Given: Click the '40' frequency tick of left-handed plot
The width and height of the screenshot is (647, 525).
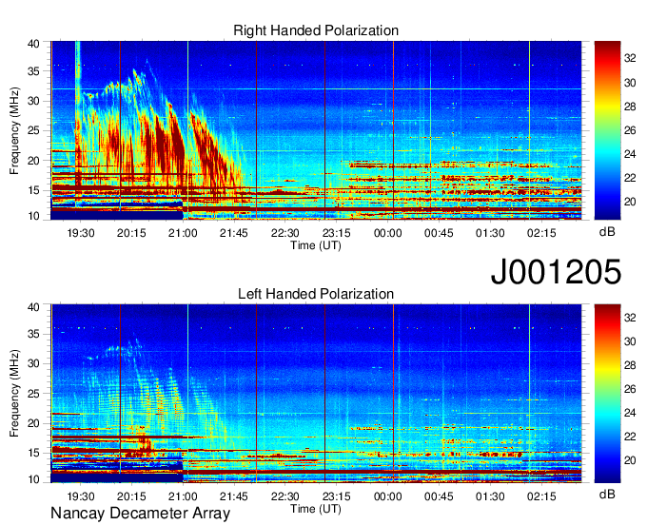Looking at the screenshot, I should (33, 307).
